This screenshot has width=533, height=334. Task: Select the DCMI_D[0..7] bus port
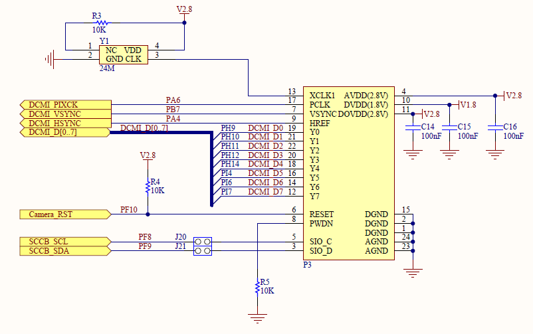tap(65, 132)
